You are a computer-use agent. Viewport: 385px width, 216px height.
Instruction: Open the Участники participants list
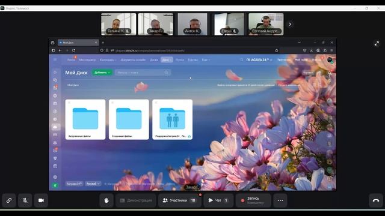pyautogui.click(x=180, y=200)
